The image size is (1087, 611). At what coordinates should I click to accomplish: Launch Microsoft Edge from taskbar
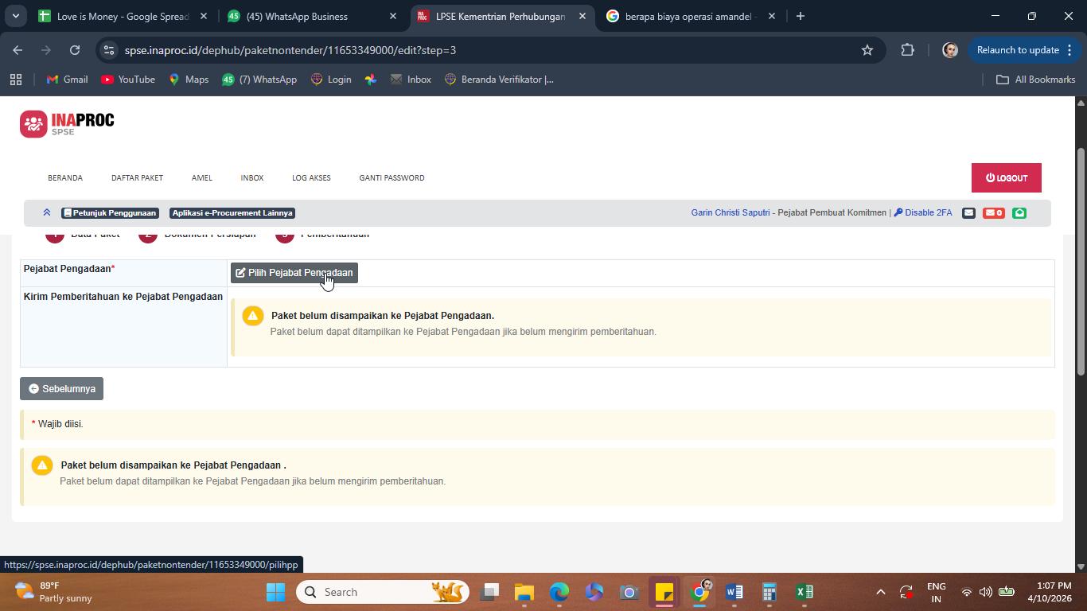[x=559, y=592]
